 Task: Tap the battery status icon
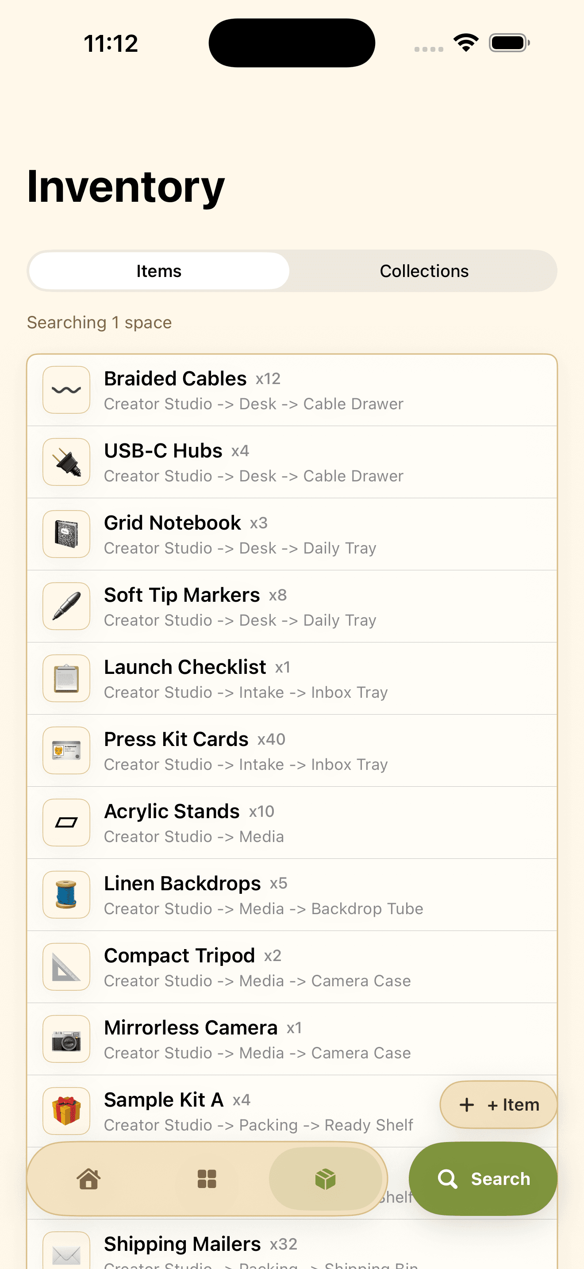click(509, 43)
